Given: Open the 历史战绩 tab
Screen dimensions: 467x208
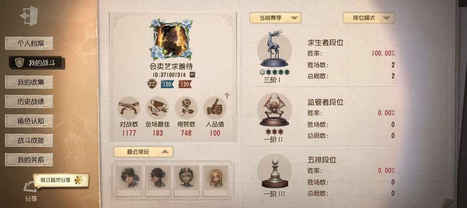Looking at the screenshot, I should (29, 101).
